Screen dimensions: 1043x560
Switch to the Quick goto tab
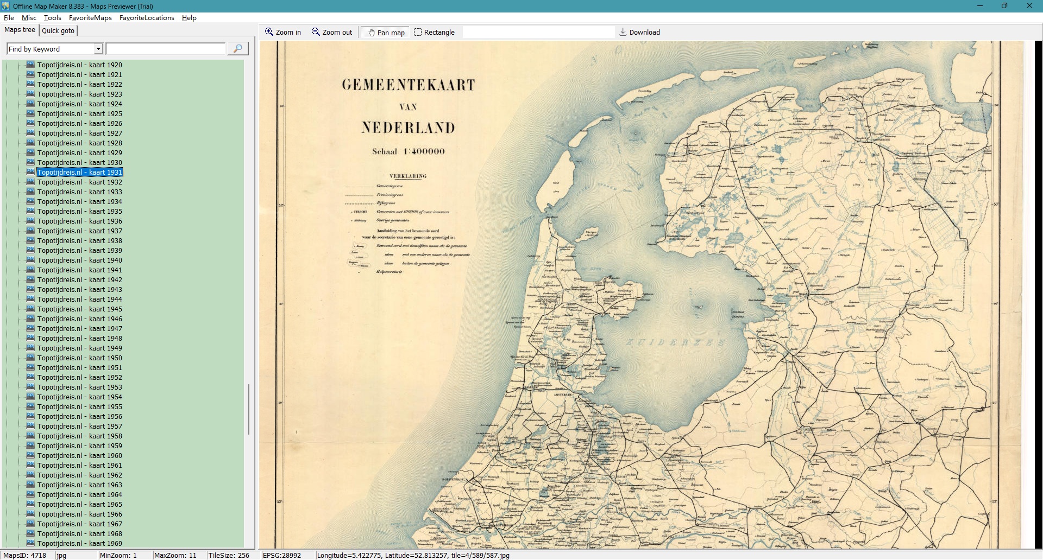[x=58, y=30]
